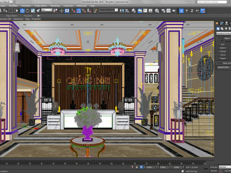Toggle Window/Crossing selection mode
Image resolution: width=231 pixels, height=173 pixels.
(x=16, y=11)
